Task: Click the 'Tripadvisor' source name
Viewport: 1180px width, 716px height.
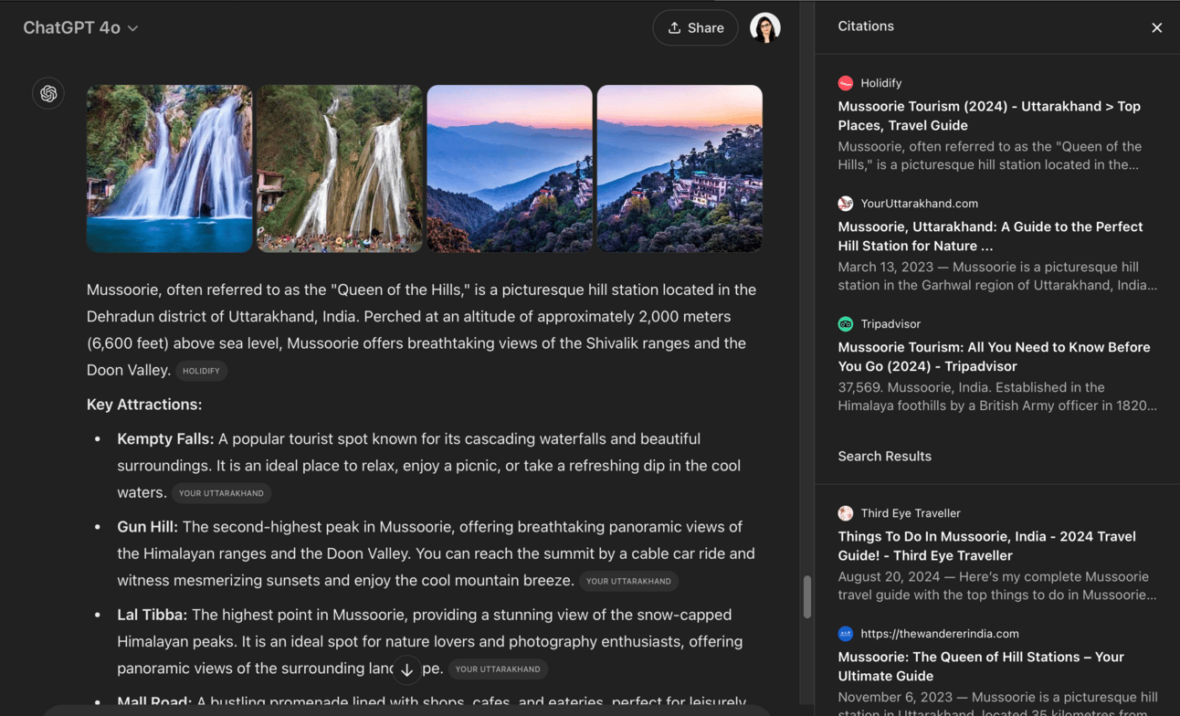Action: [890, 324]
